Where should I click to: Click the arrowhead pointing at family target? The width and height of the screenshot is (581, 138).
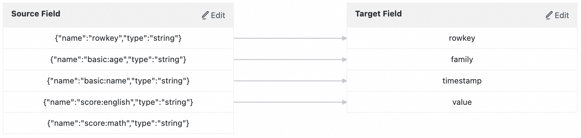point(344,60)
